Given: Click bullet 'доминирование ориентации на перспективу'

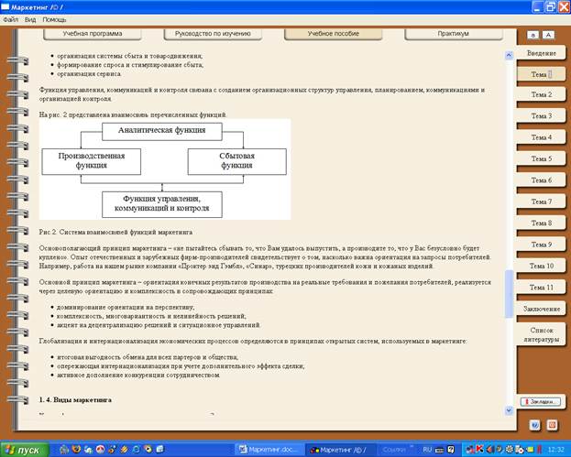Looking at the screenshot, I should pyautogui.click(x=126, y=308).
